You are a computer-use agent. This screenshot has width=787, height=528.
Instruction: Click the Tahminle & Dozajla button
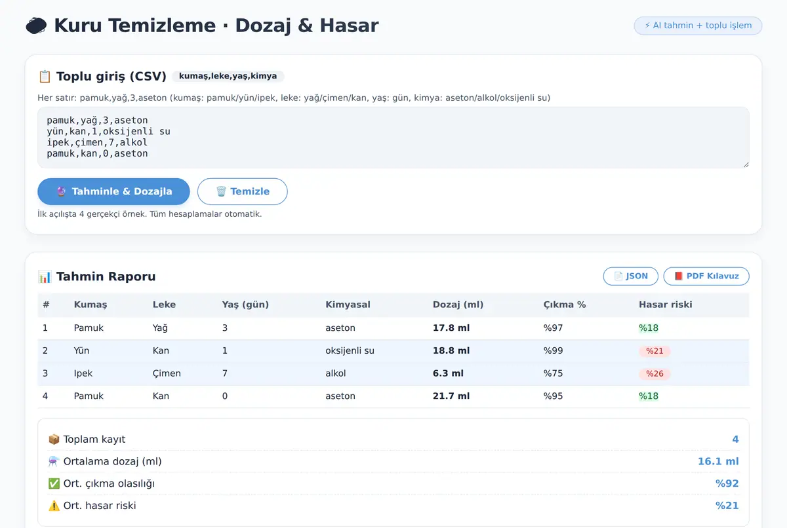(x=113, y=191)
